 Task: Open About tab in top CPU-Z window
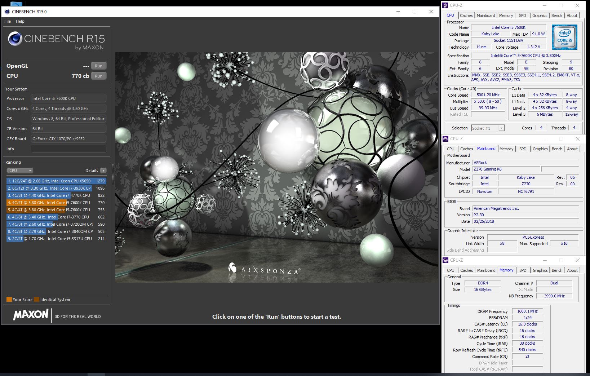click(572, 16)
